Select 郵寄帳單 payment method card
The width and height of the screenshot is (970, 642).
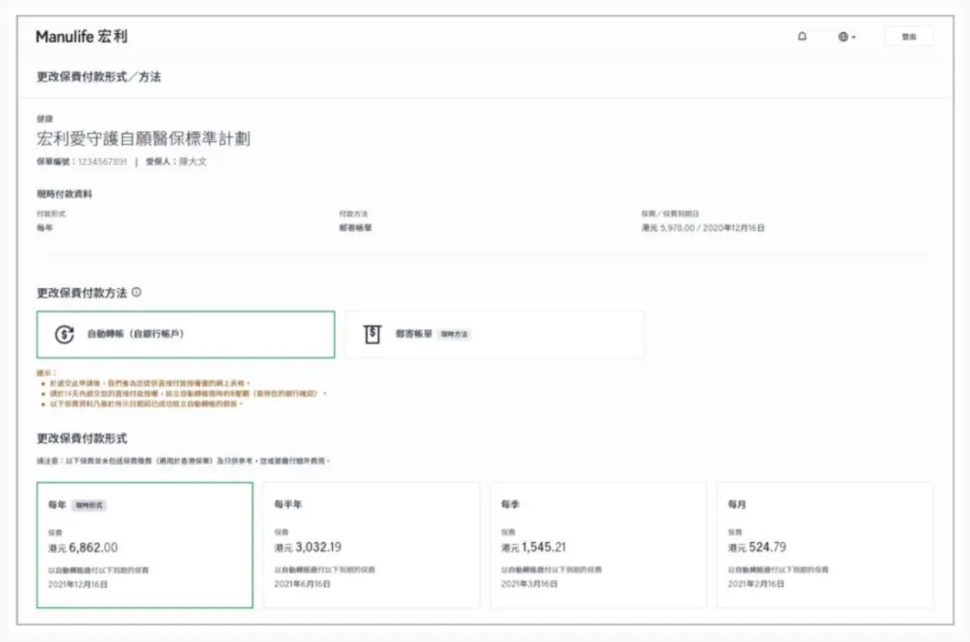(494, 334)
